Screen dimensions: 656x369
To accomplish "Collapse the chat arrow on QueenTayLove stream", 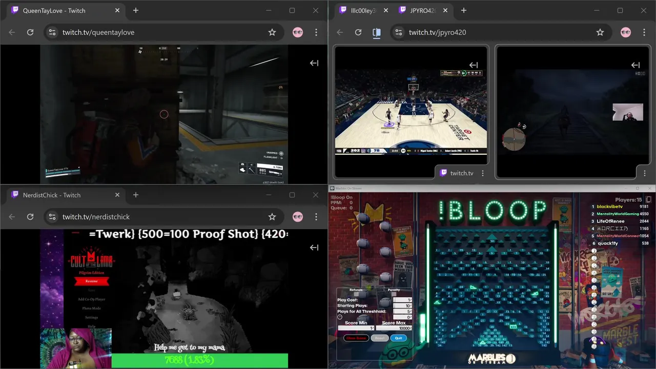I will [314, 63].
